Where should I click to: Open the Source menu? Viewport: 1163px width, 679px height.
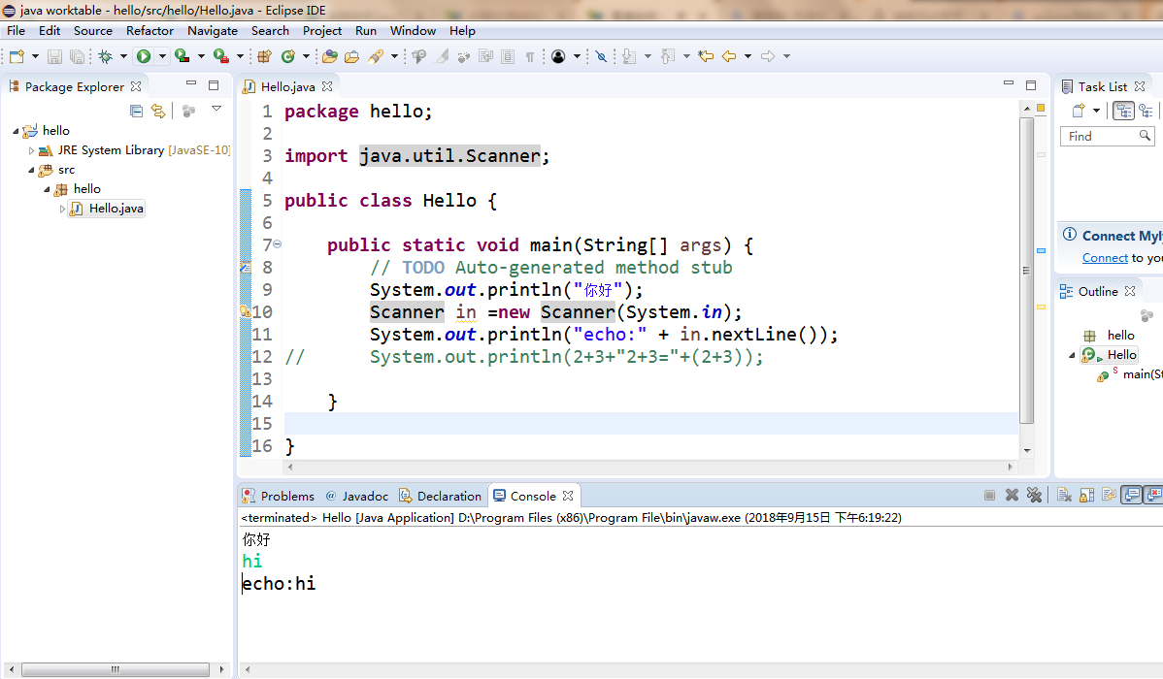coord(93,30)
